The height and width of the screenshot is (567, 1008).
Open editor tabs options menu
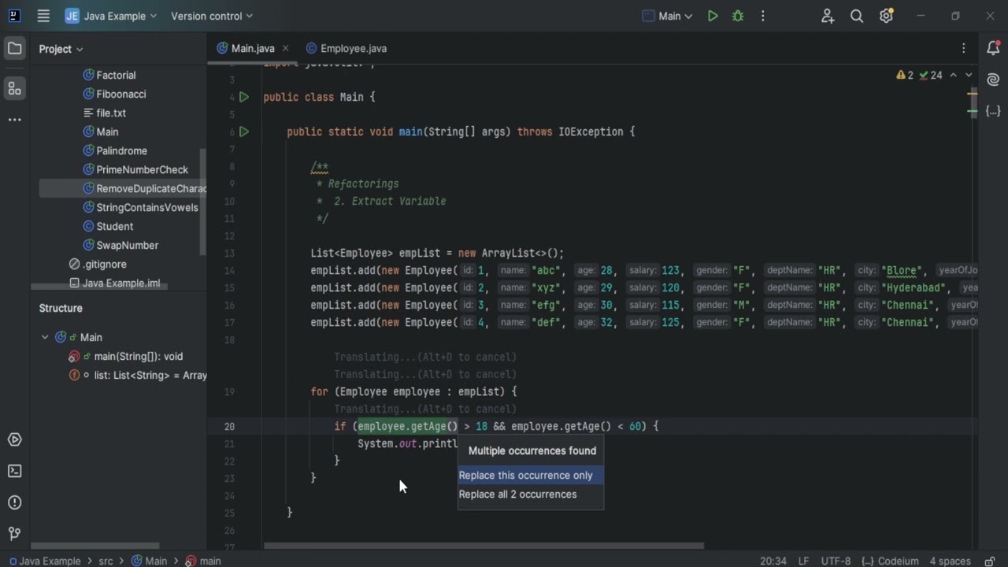964,48
